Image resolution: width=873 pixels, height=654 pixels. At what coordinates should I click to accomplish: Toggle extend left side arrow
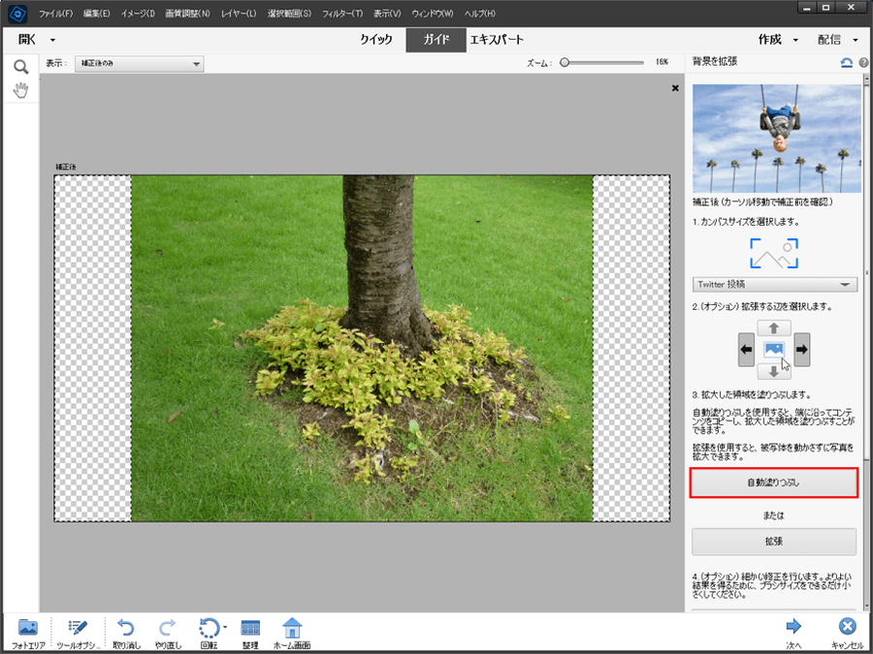(746, 349)
